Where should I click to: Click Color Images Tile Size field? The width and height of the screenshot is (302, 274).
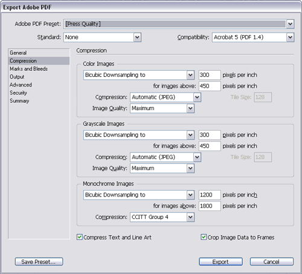(263, 97)
